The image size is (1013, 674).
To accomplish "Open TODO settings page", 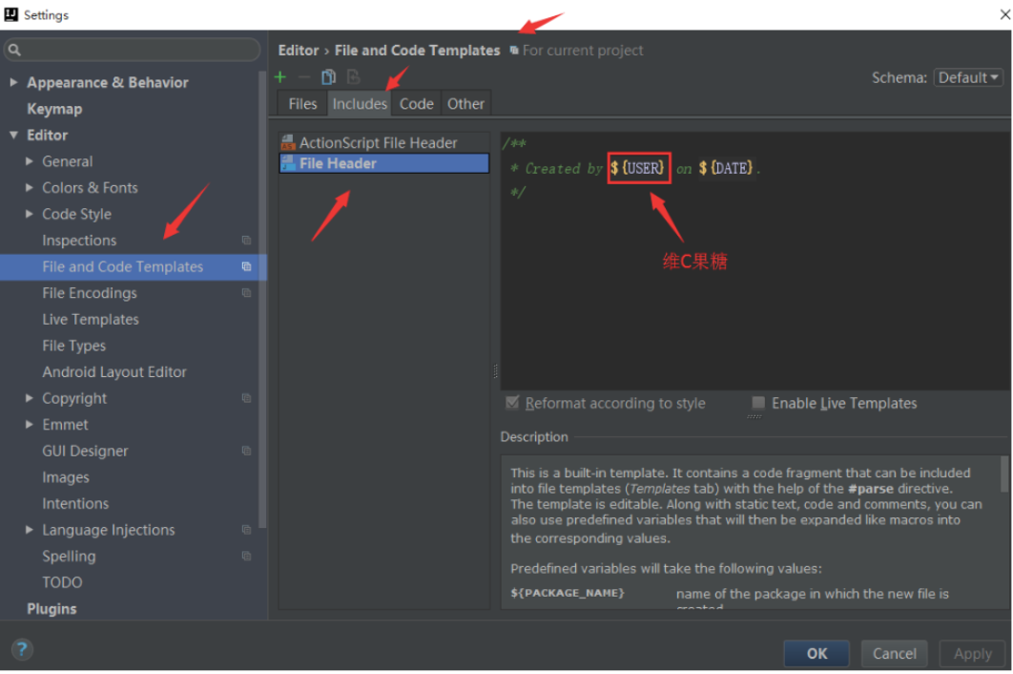I will [x=62, y=582].
